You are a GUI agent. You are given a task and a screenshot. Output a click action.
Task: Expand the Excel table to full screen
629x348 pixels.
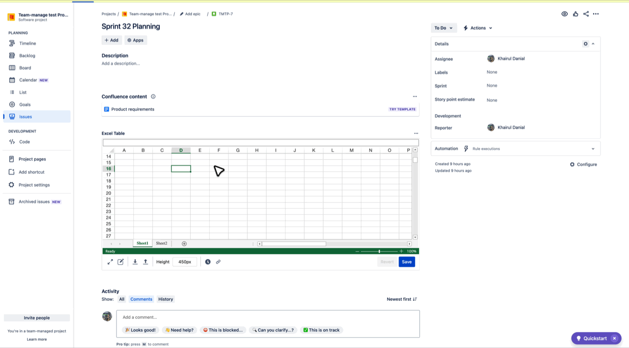(x=110, y=261)
